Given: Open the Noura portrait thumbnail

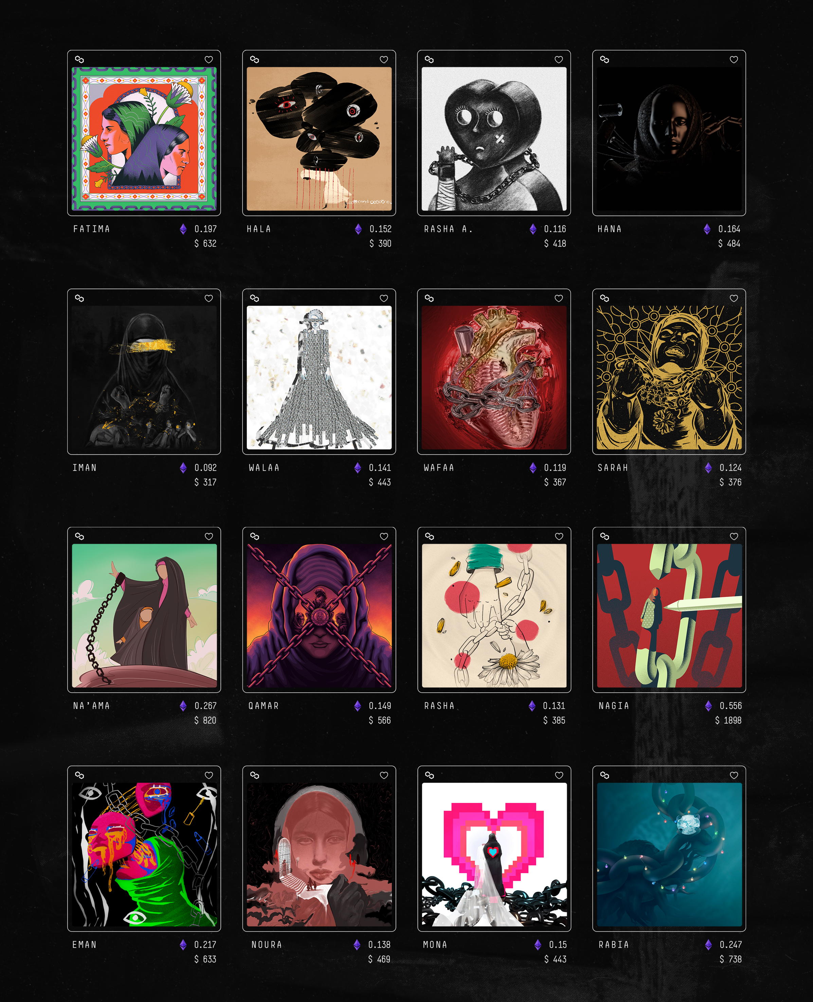Looking at the screenshot, I should coord(319,855).
